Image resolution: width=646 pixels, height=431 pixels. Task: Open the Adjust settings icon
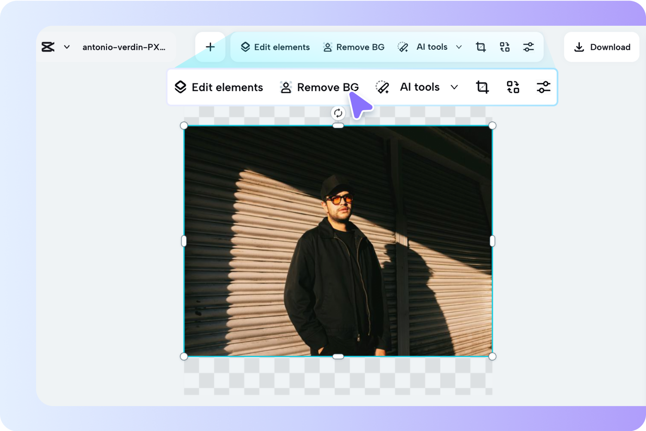click(528, 47)
